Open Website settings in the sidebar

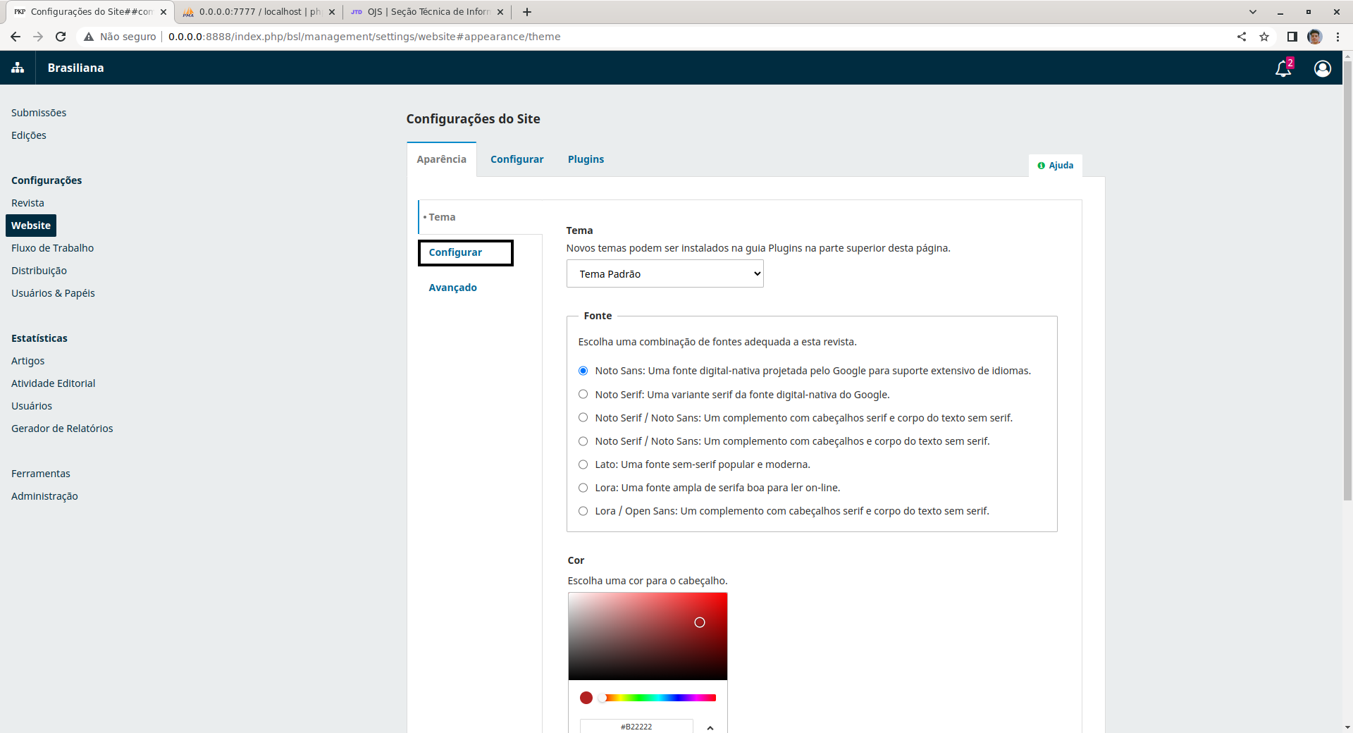(x=31, y=226)
